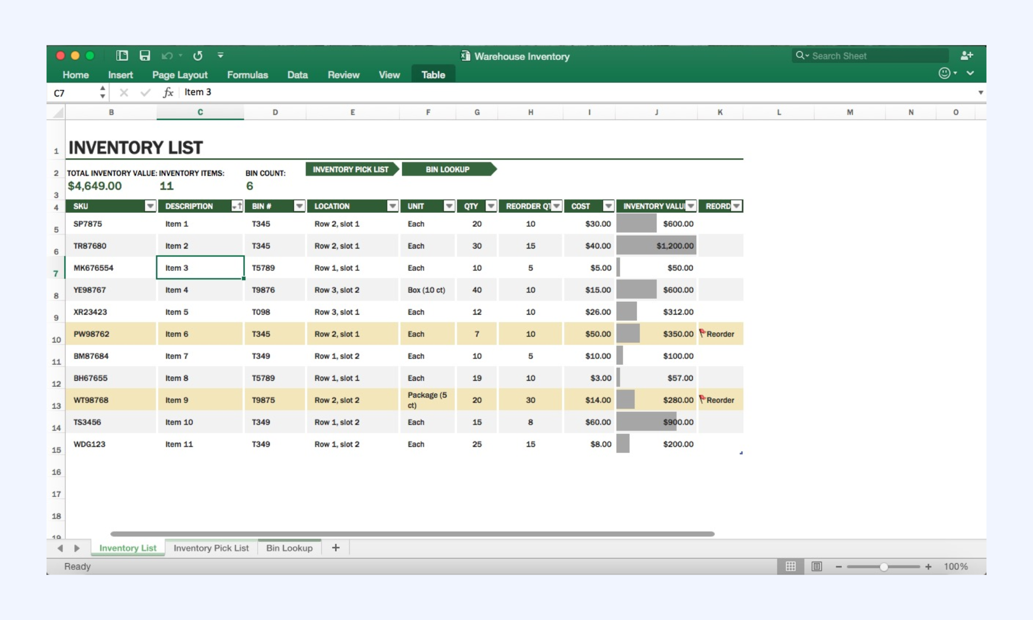1033x620 pixels.
Task: Click the Share add-person icon
Action: coord(967,55)
